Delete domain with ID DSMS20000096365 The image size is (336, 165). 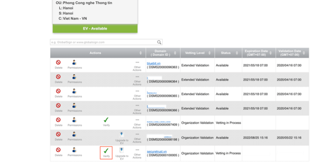[x=58, y=93]
